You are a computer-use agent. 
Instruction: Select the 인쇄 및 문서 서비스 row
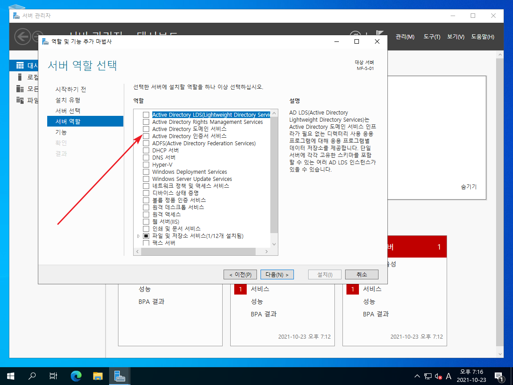176,229
